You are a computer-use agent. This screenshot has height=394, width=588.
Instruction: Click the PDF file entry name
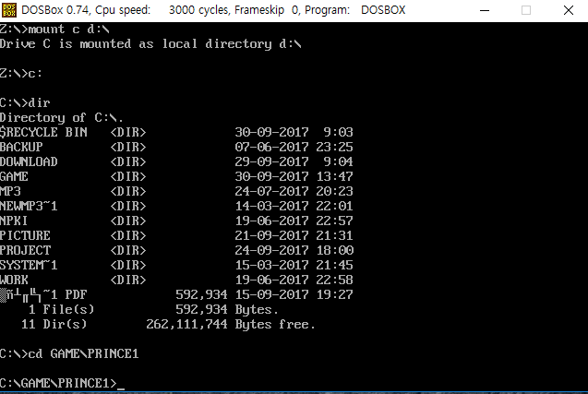click(x=43, y=295)
